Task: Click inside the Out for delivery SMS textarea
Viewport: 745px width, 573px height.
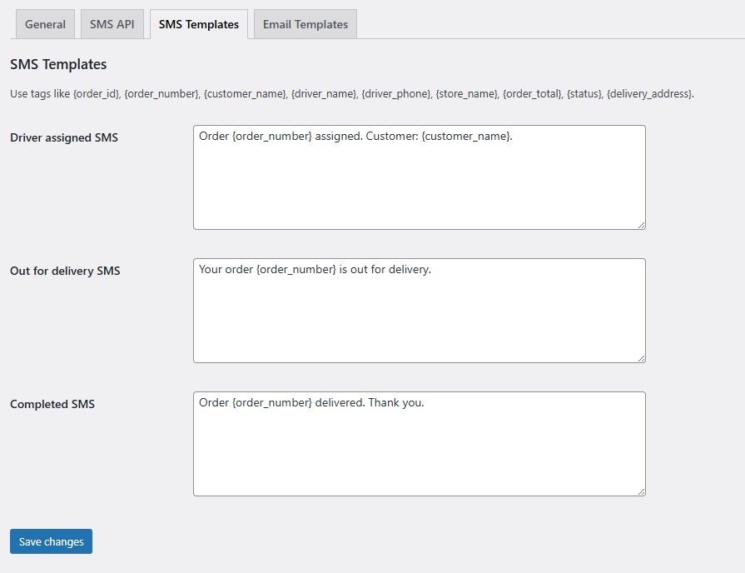Action: (419, 310)
